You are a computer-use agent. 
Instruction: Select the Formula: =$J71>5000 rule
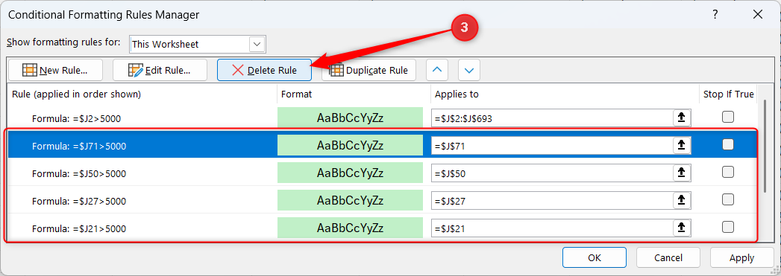(79, 147)
